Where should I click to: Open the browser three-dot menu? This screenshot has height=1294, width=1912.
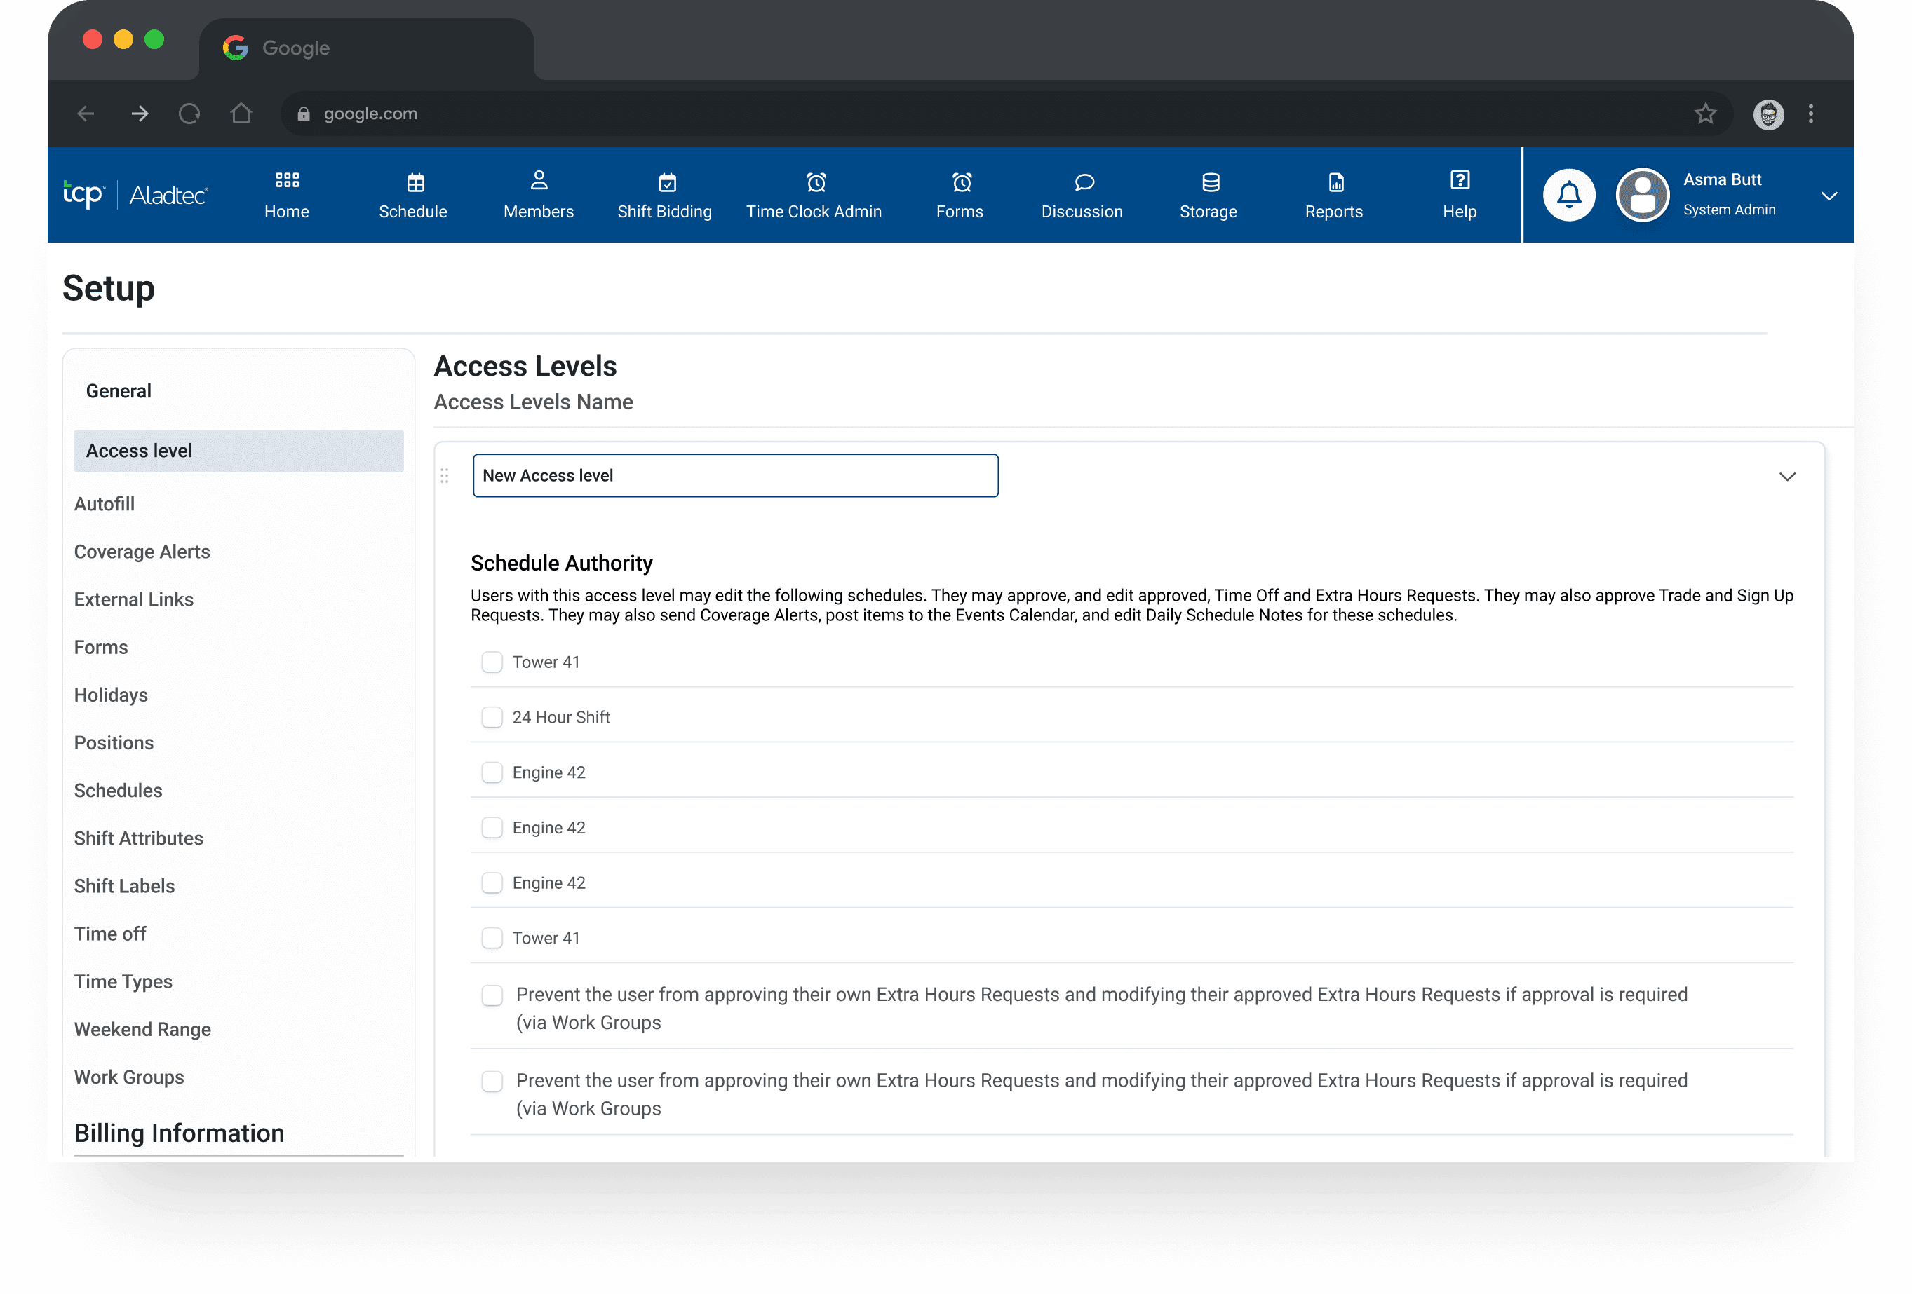(1810, 114)
